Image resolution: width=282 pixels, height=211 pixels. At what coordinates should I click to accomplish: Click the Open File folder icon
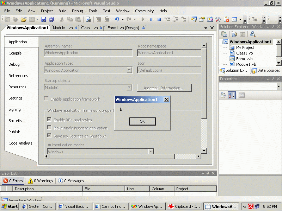coord(24,19)
